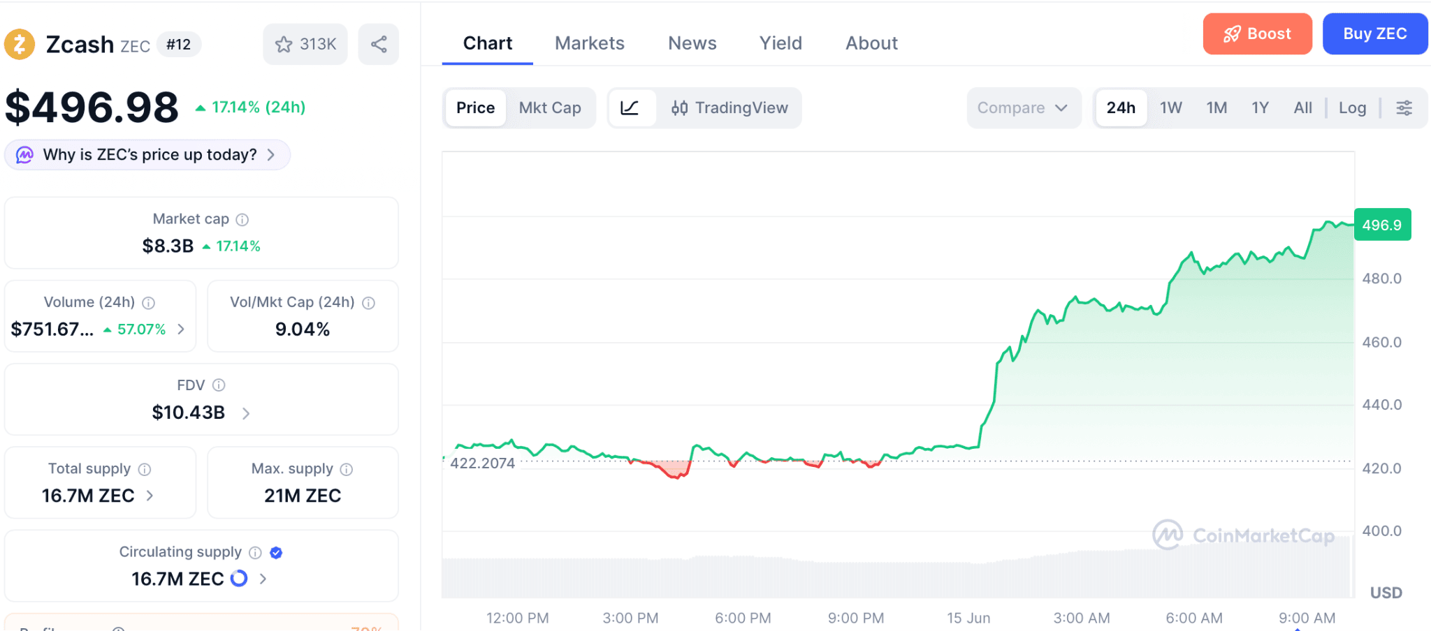Screen dimensions: 1431x631
Task: Open Market cap info icon
Action: [242, 220]
